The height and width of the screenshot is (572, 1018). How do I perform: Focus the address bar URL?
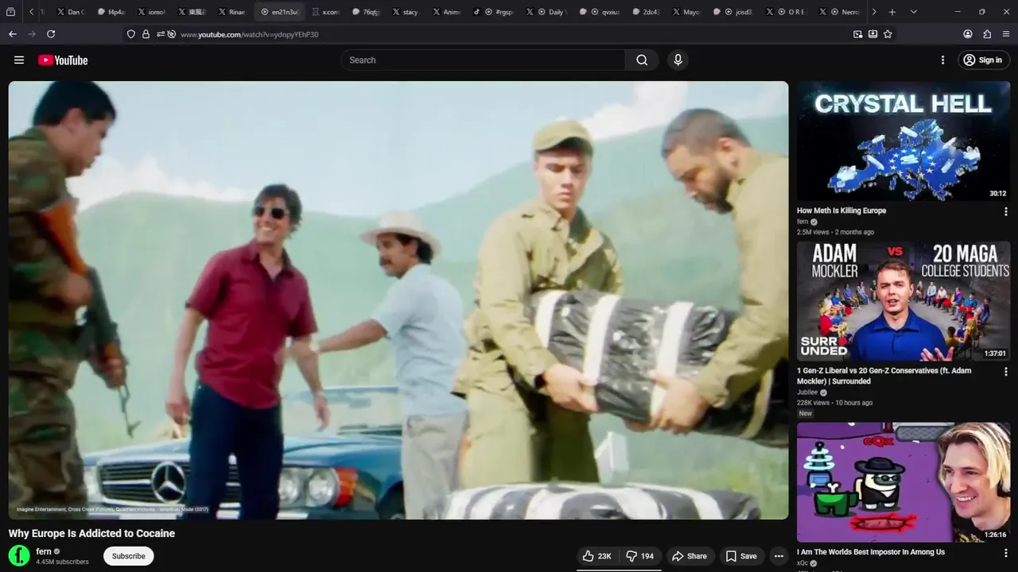coord(250,34)
